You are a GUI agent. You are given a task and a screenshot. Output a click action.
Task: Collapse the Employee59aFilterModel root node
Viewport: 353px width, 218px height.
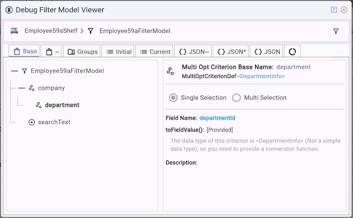tap(14, 71)
